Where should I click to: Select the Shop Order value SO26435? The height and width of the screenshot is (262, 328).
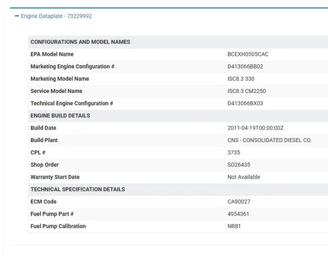pyautogui.click(x=239, y=164)
